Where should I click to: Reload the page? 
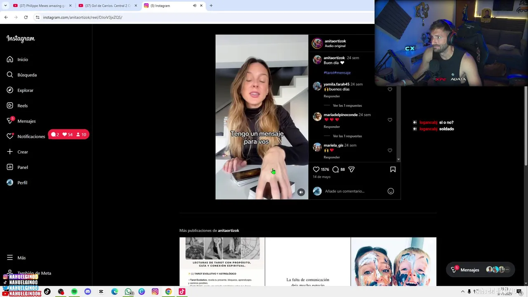click(x=26, y=17)
